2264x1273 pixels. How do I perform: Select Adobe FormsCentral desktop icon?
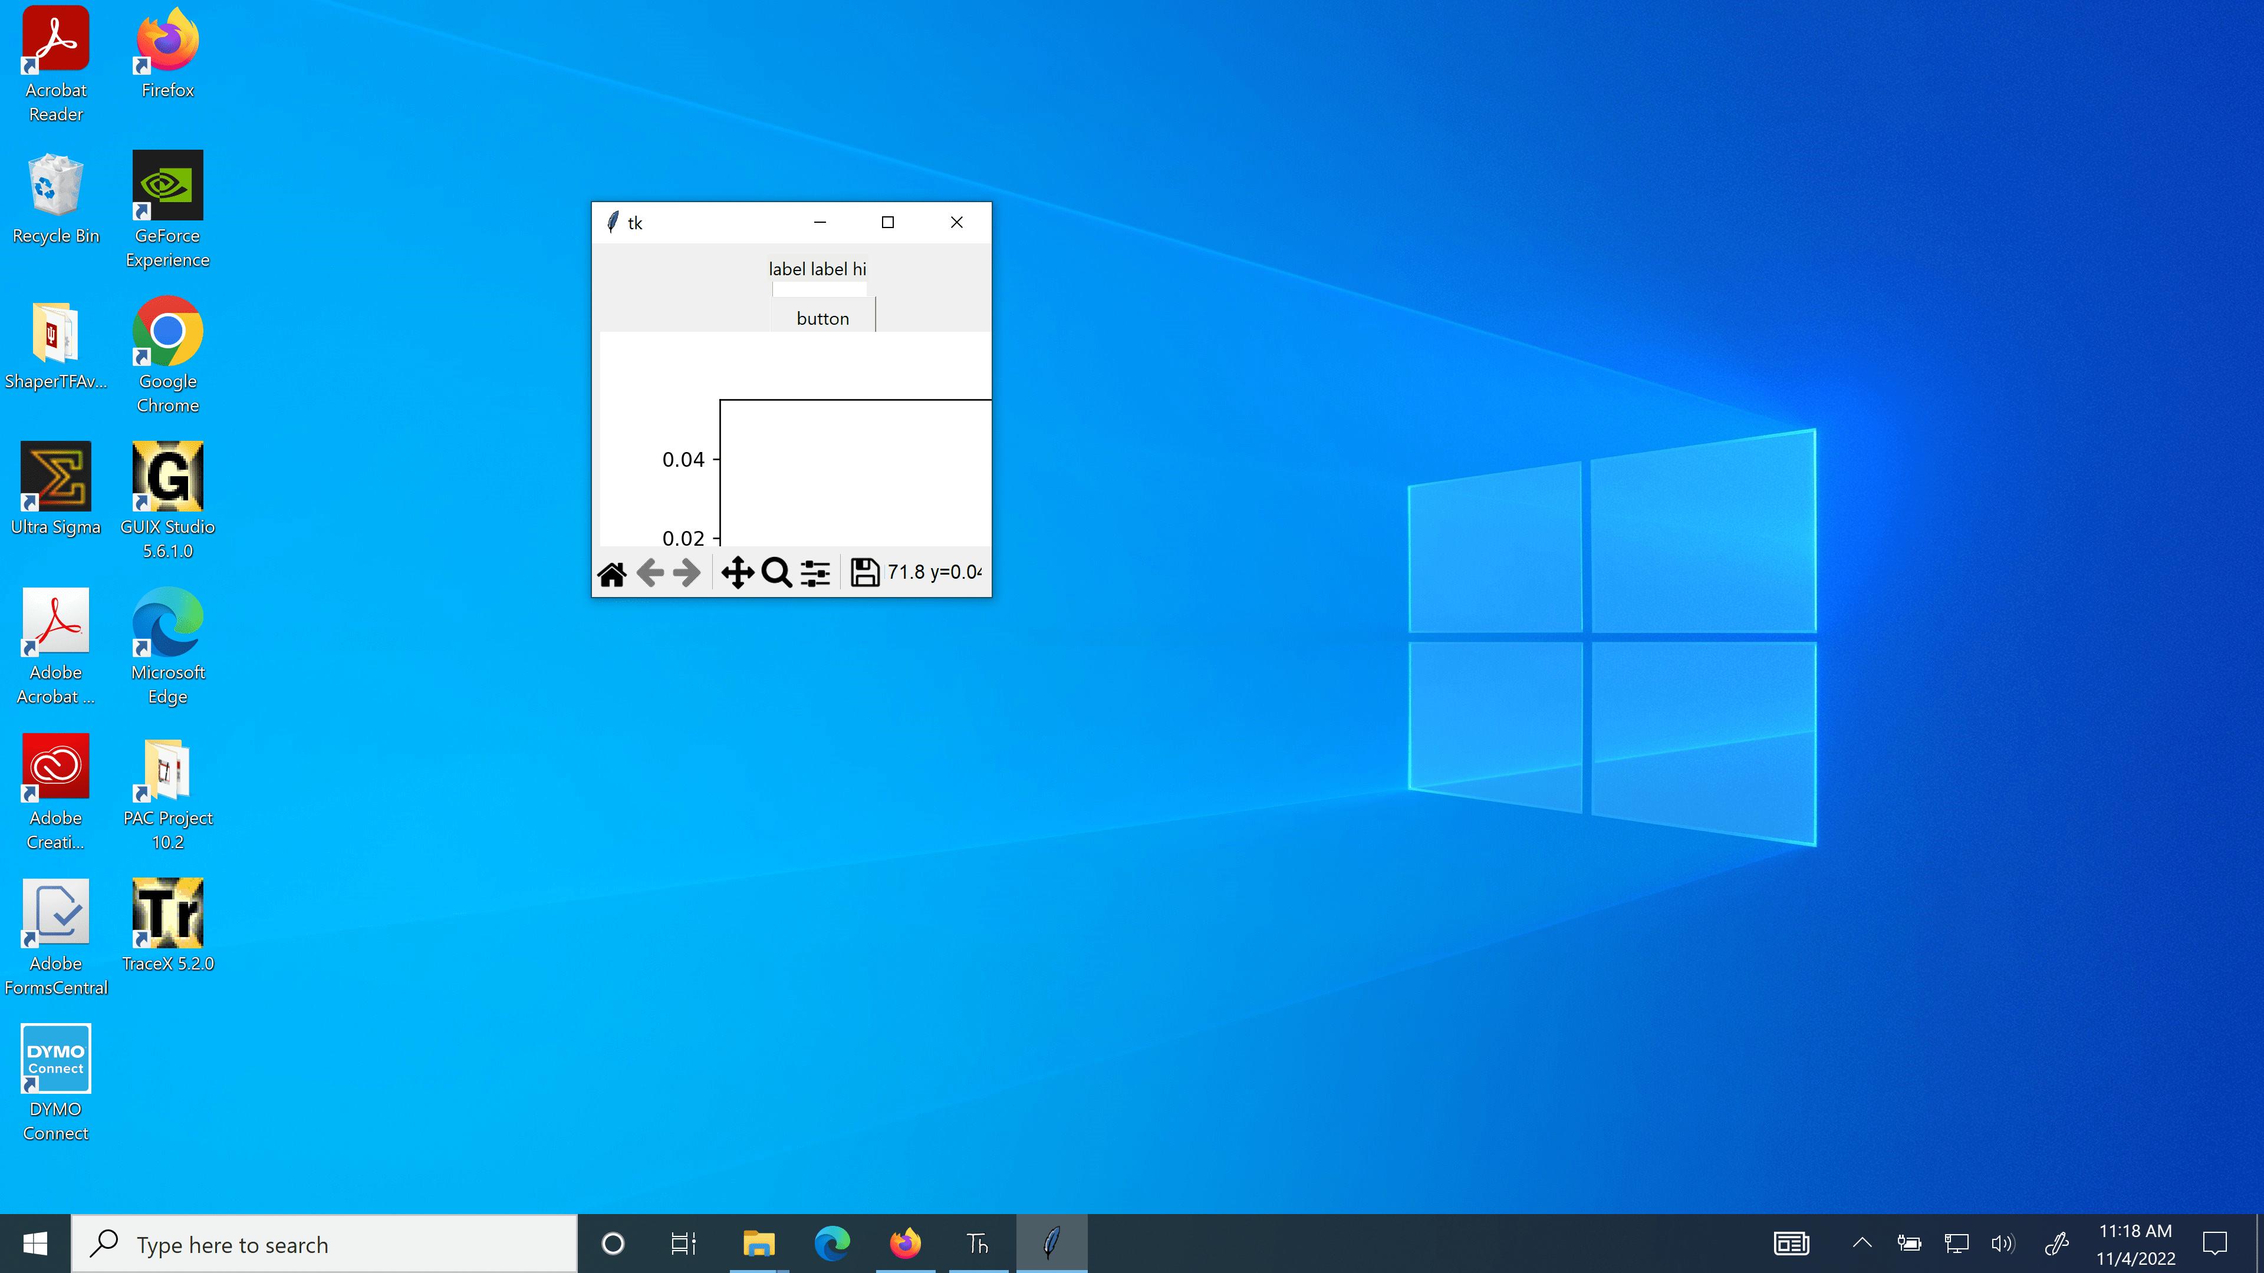(x=55, y=938)
